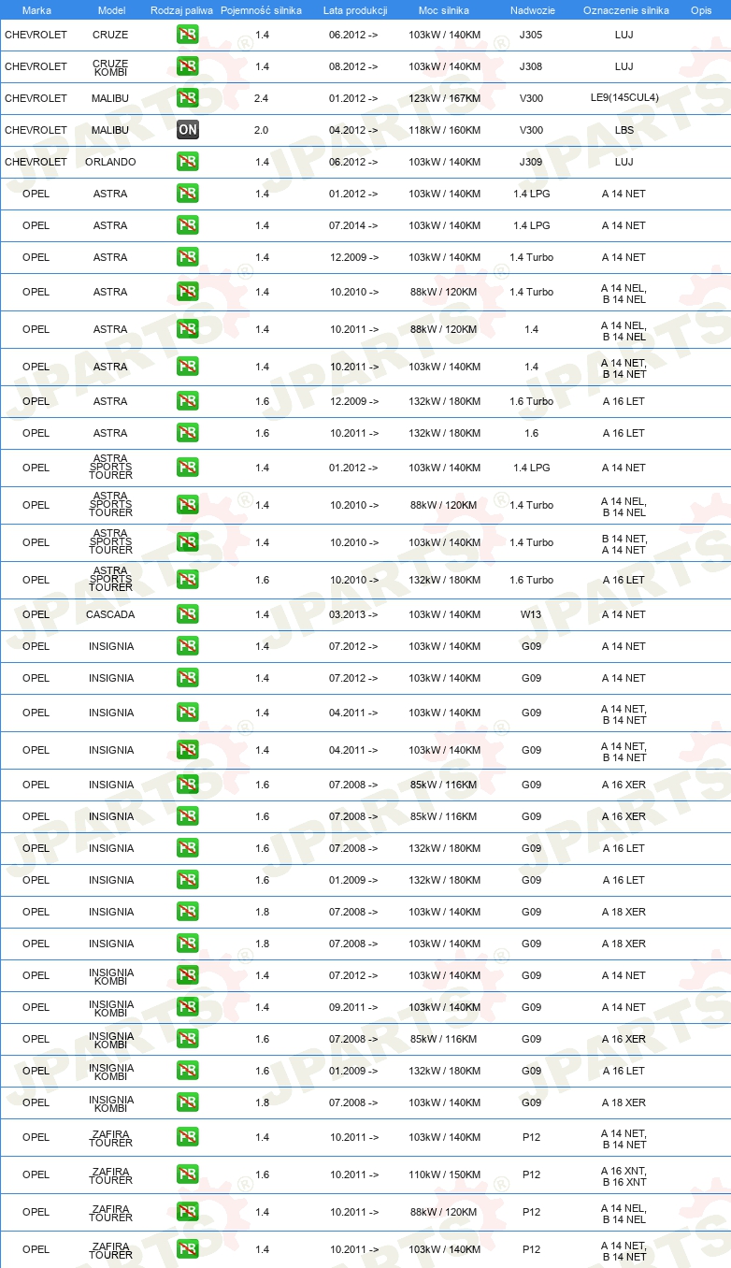Select the PB icon in the Malibu 2.4 row

(x=188, y=98)
